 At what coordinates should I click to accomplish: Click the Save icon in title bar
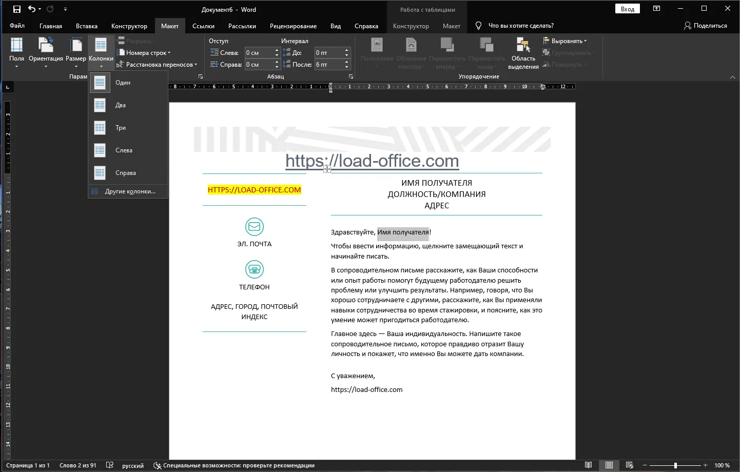tap(17, 9)
